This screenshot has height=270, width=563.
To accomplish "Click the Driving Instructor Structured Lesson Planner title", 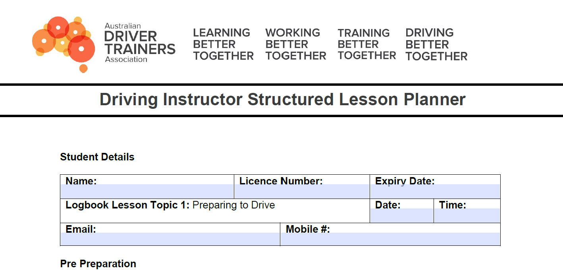I will coord(282,99).
